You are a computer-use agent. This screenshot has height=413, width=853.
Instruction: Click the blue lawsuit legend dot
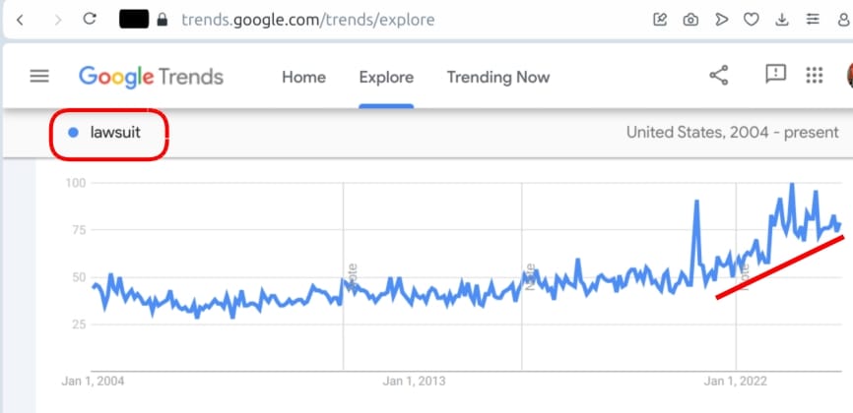[x=74, y=133]
